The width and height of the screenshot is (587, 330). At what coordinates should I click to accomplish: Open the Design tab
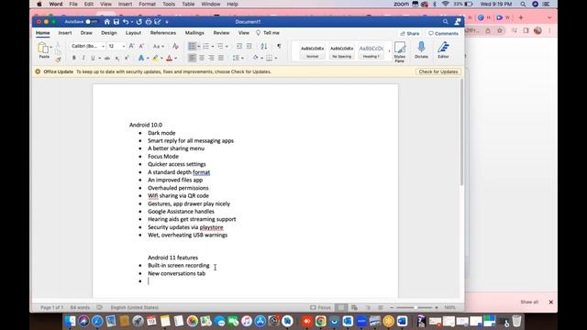(109, 33)
